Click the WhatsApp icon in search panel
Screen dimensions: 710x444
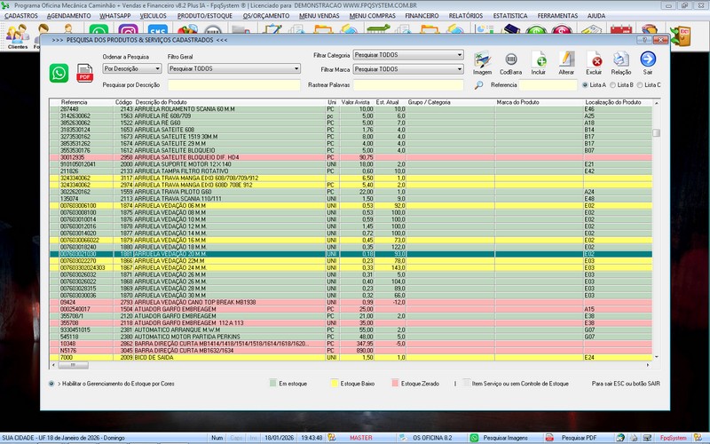59,73
